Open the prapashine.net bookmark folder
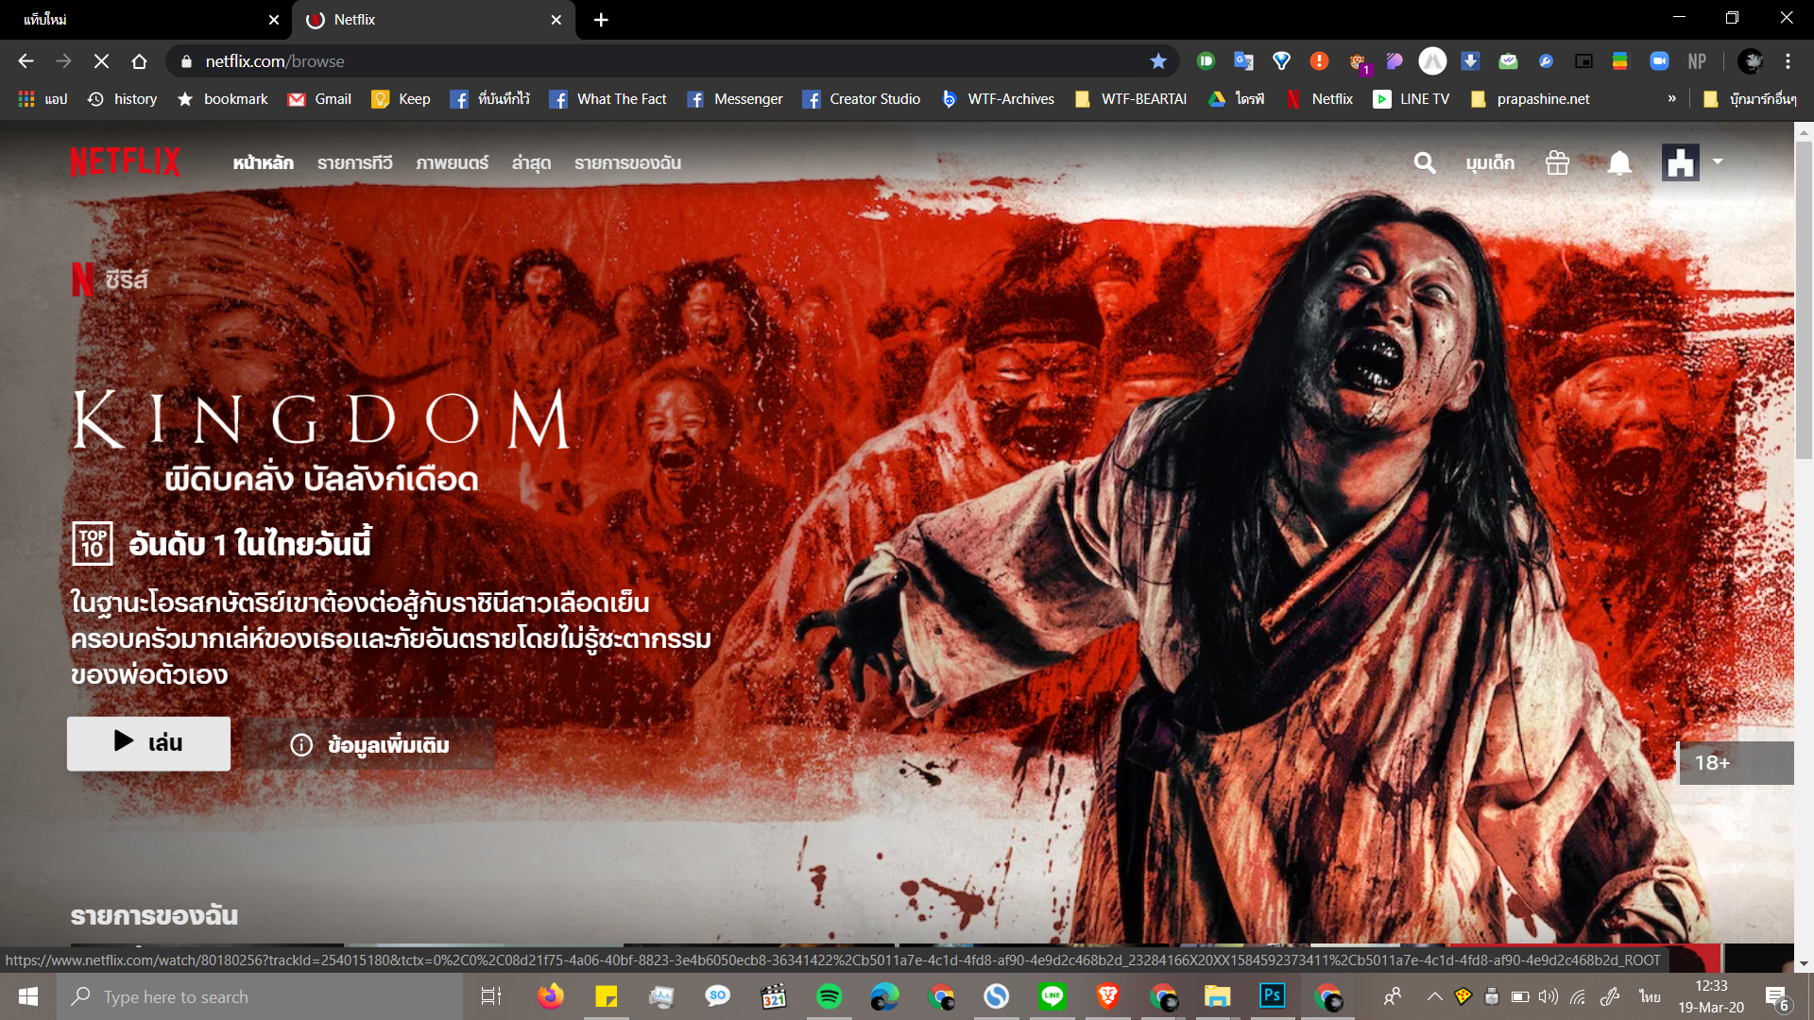Screen dimensions: 1814x1020 (1530, 99)
